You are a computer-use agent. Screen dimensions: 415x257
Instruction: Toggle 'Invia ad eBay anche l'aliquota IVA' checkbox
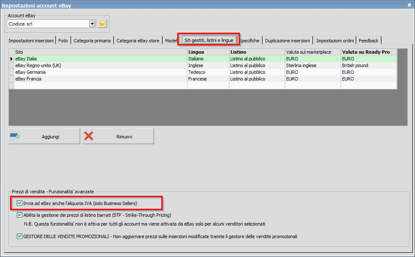coord(19,203)
